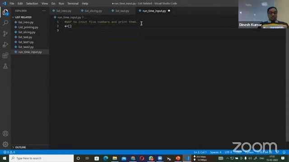Open the View menu
Screen dimensions: 289x162
pyautogui.click(x=45, y=4)
